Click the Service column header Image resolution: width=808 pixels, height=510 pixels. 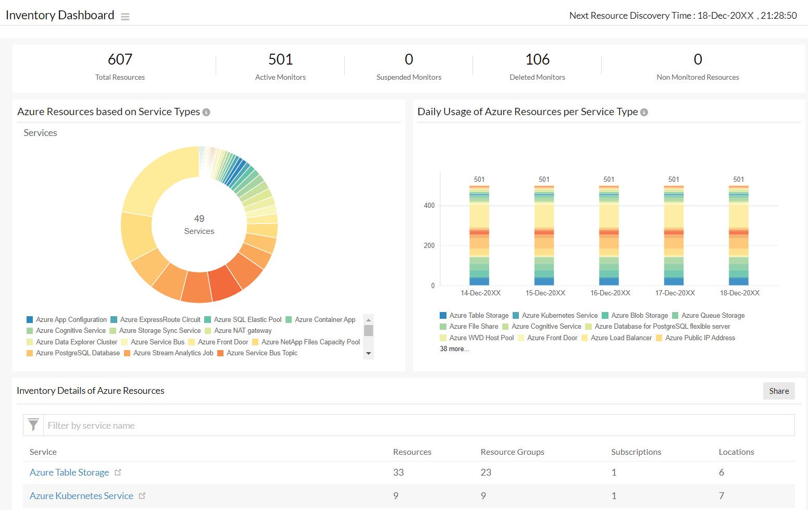point(43,452)
